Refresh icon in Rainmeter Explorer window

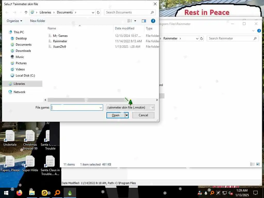202,38
